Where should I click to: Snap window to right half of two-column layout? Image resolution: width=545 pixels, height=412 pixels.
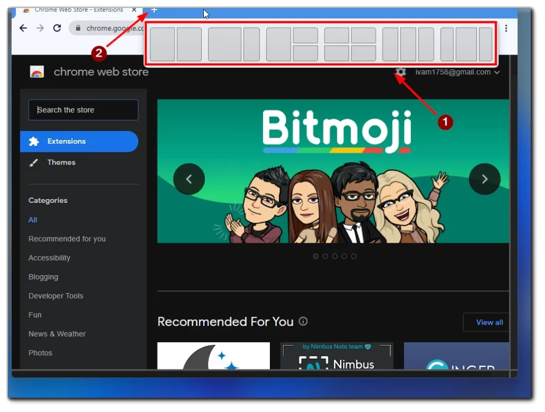click(x=189, y=44)
